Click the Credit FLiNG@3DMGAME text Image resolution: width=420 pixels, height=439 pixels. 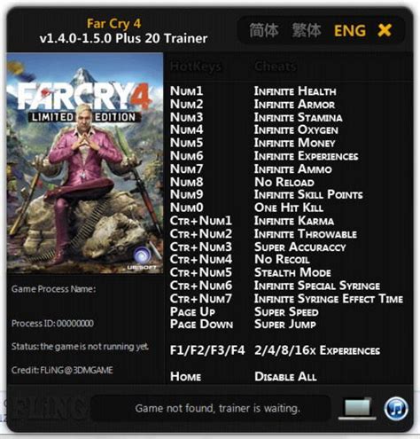(62, 370)
